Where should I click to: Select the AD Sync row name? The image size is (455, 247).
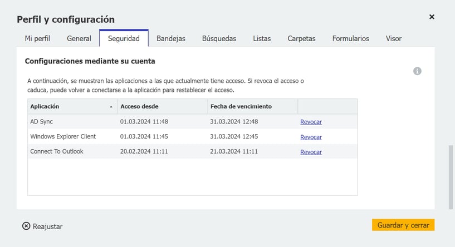pyautogui.click(x=42, y=121)
